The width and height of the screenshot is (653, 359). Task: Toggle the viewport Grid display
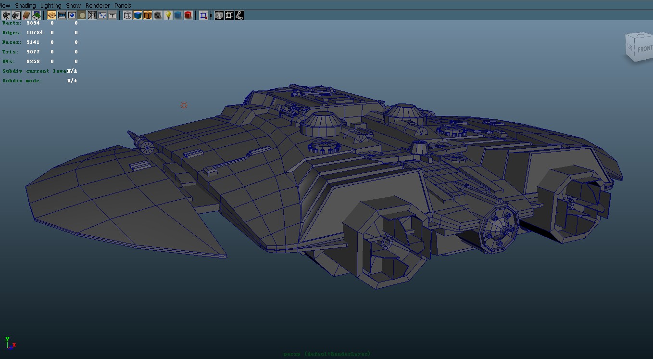coord(51,15)
